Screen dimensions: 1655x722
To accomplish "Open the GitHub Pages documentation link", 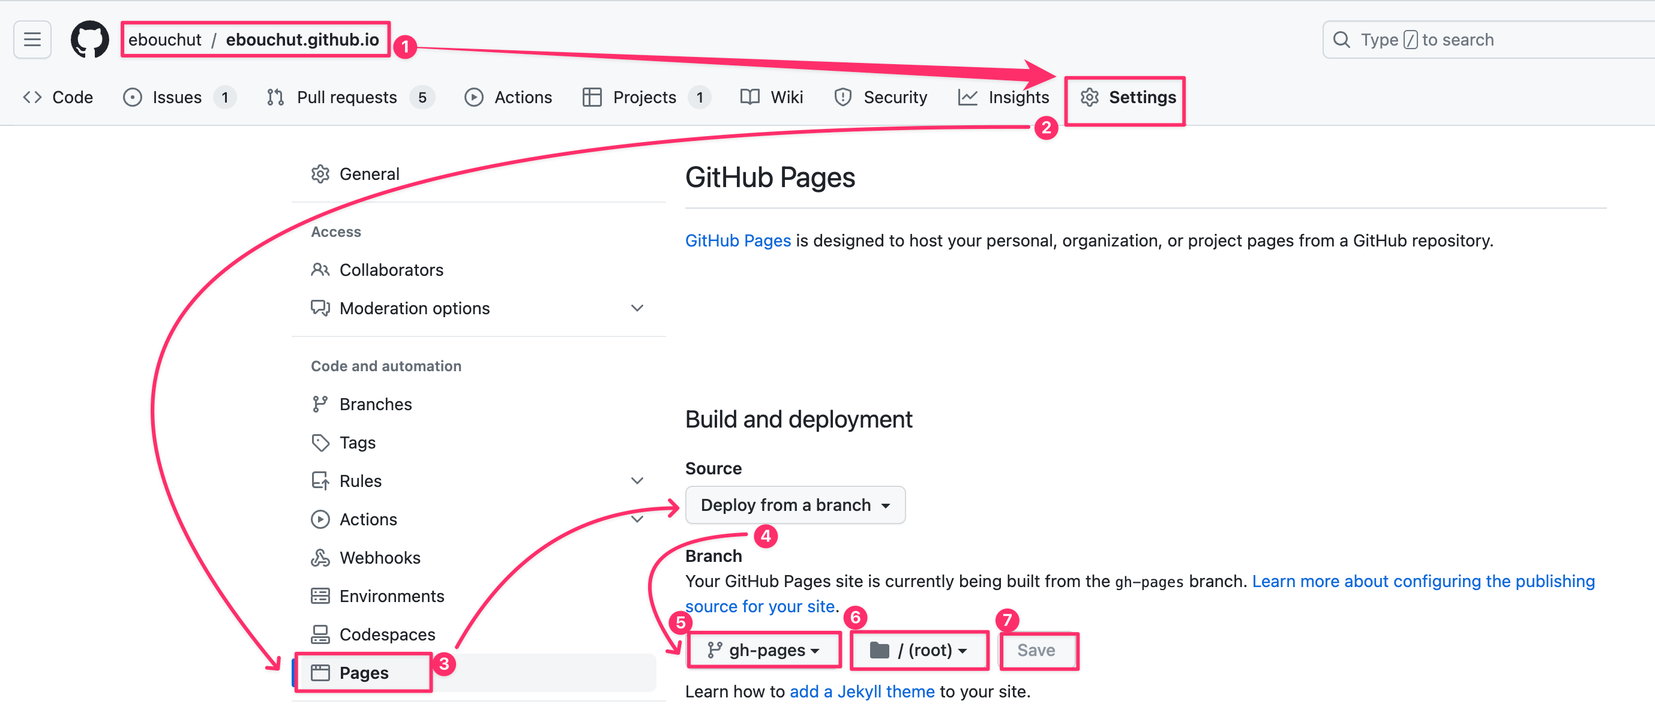I will 737,240.
